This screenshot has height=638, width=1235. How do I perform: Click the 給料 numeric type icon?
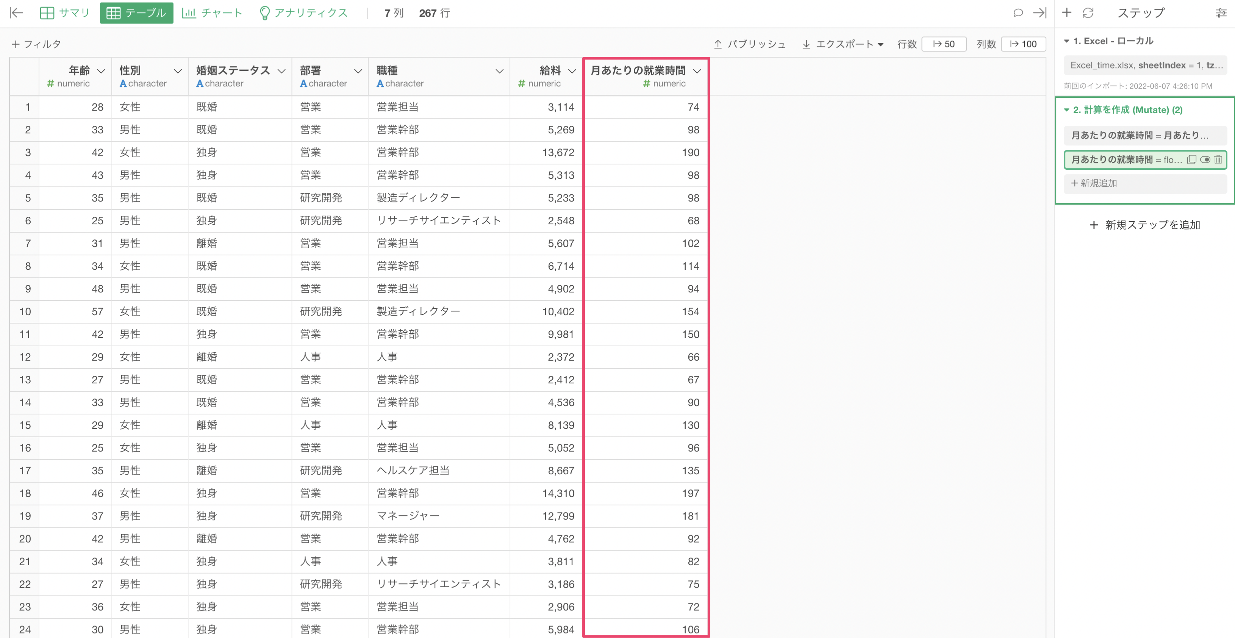tap(522, 83)
